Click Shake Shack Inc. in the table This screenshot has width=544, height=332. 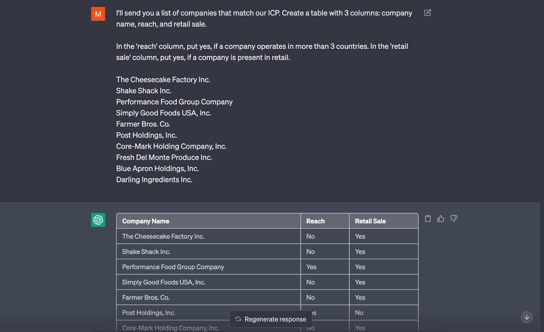point(146,251)
